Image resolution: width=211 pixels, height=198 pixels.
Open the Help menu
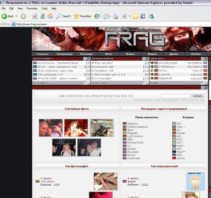[x=54, y=8]
